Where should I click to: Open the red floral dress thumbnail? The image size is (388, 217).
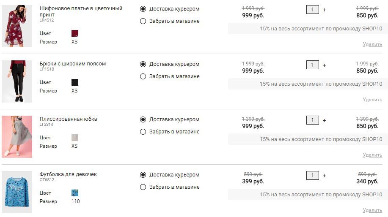[17, 26]
